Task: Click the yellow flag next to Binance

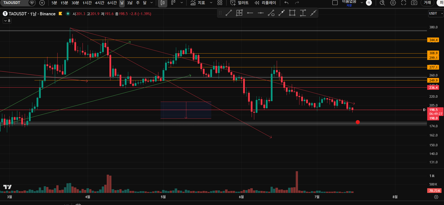Action: 60,14
